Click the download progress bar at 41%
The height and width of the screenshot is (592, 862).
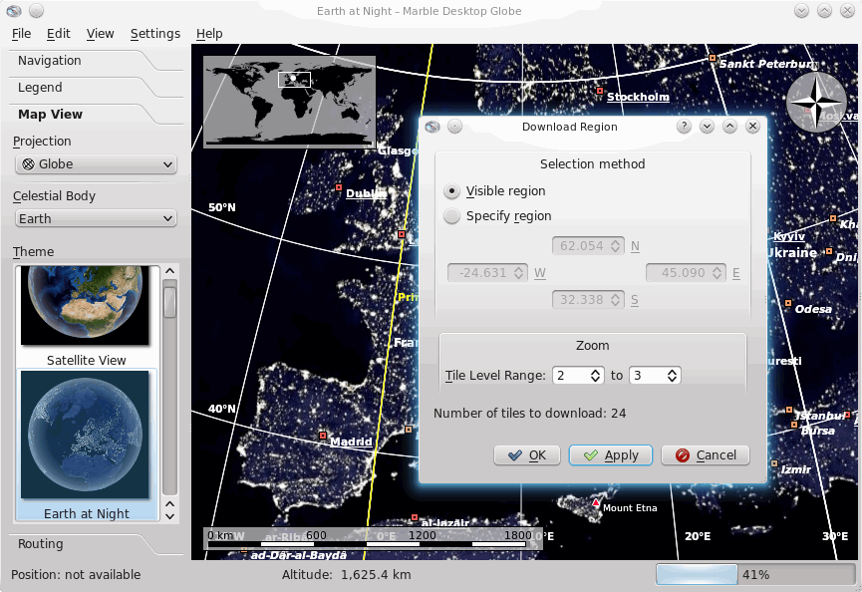coord(755,575)
